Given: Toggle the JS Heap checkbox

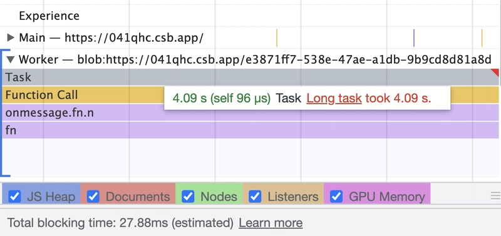Looking at the screenshot, I should pos(14,197).
